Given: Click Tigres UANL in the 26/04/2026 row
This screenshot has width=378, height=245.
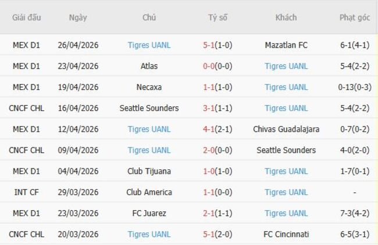Looking at the screenshot, I should [149, 45].
